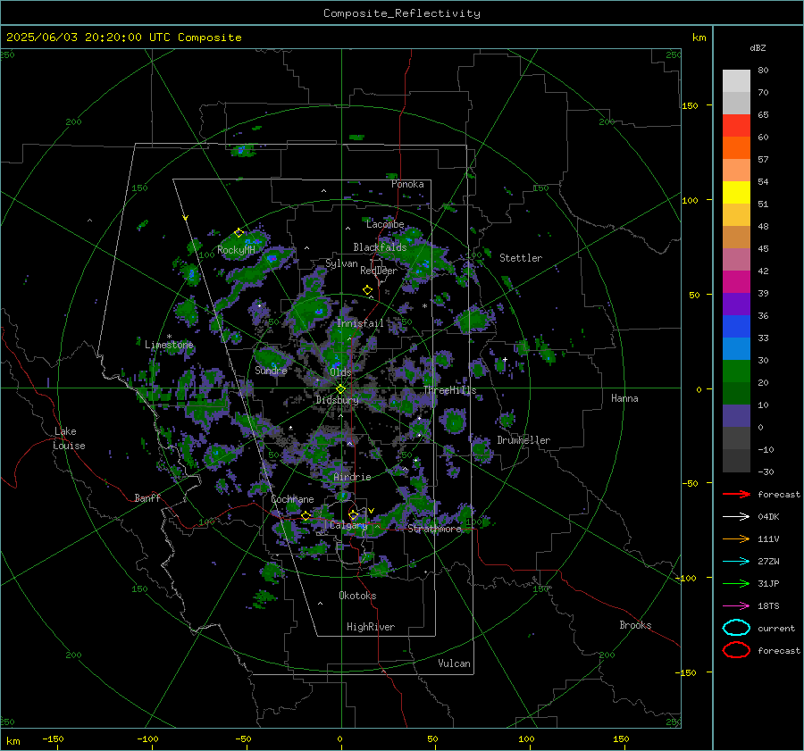Select the Banff city label
The image size is (804, 751).
(147, 497)
